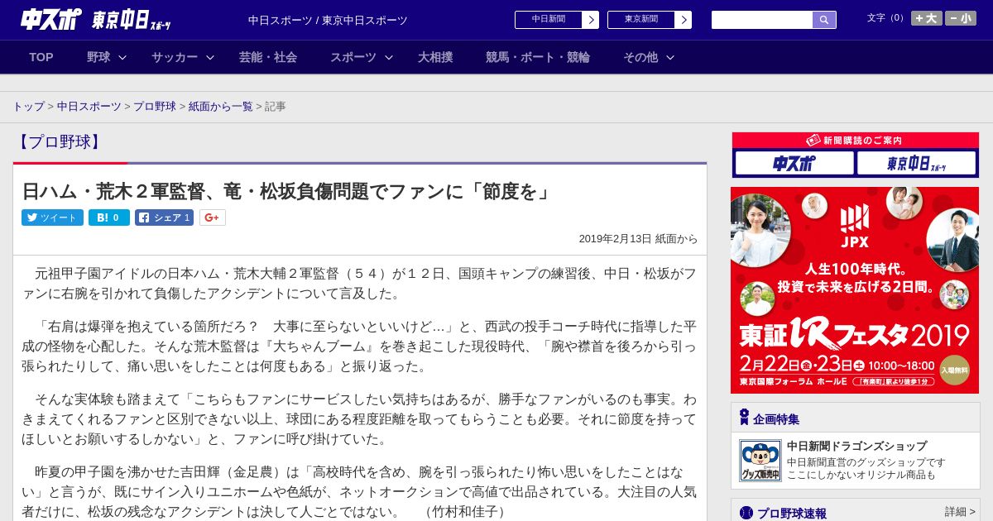Click the プロ野球速報 heading

click(792, 514)
